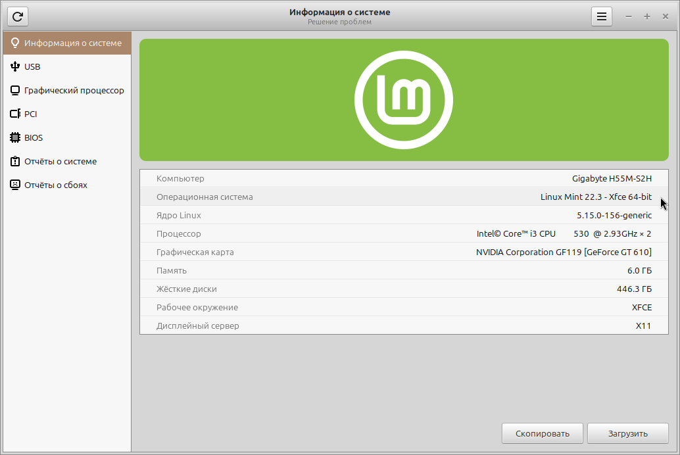Viewport: 680px width, 455px height.
Task: Open the BIOS page
Action: click(x=67, y=137)
